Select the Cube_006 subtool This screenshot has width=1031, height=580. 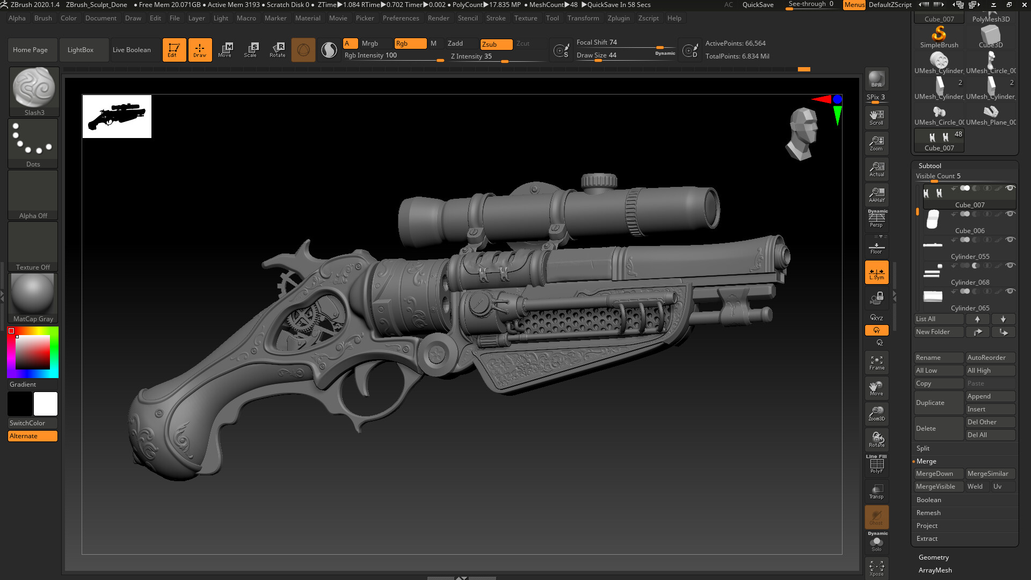point(969,230)
